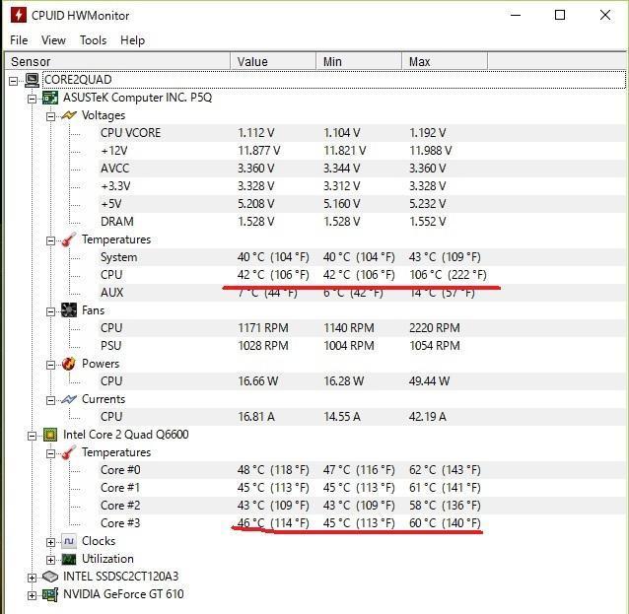Click the Intel Core 2 Quad processor icon
Screen dimensions: 629x614
tap(50, 435)
